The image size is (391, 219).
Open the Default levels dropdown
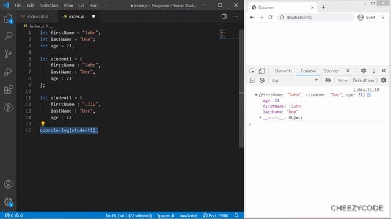click(x=363, y=80)
